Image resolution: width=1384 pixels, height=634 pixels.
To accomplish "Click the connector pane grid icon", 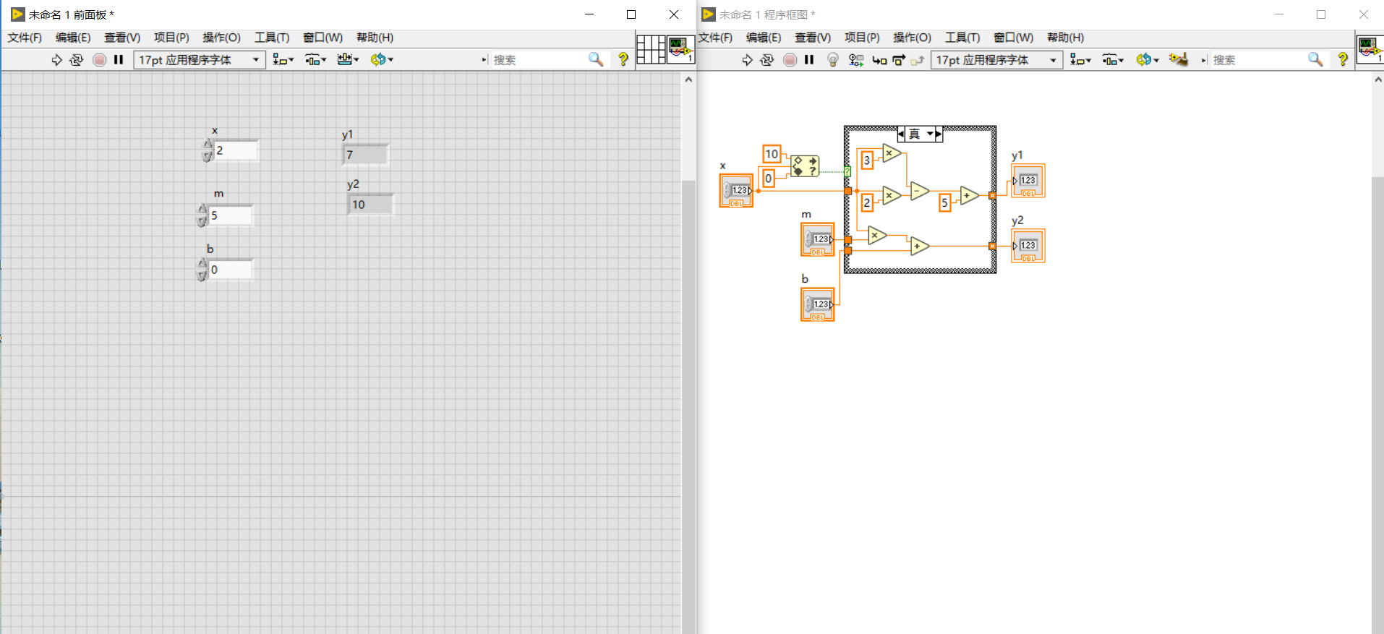I will click(651, 49).
